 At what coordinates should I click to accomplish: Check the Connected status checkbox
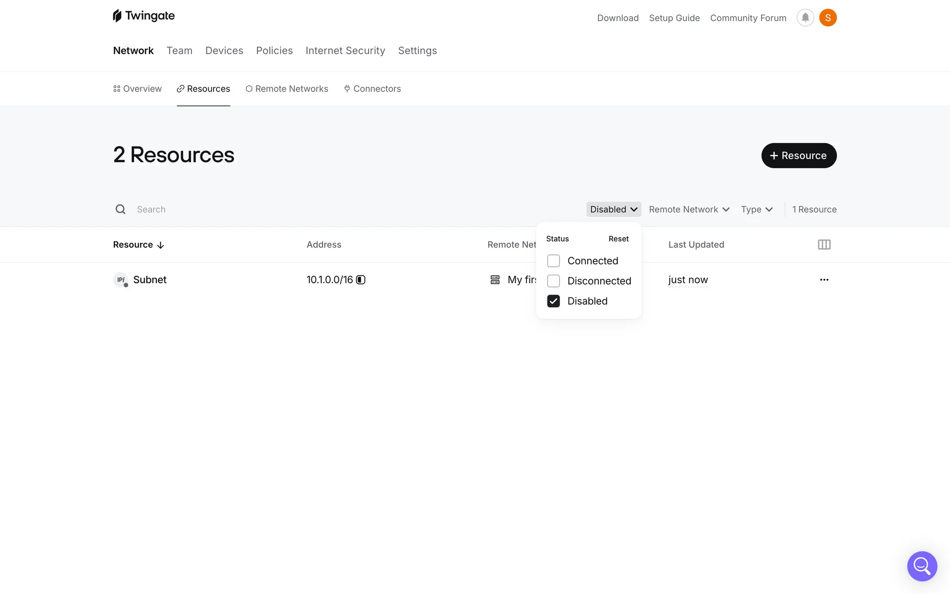pyautogui.click(x=553, y=261)
